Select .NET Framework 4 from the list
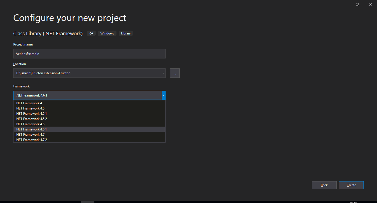Image resolution: width=377 pixels, height=203 pixels. point(89,103)
